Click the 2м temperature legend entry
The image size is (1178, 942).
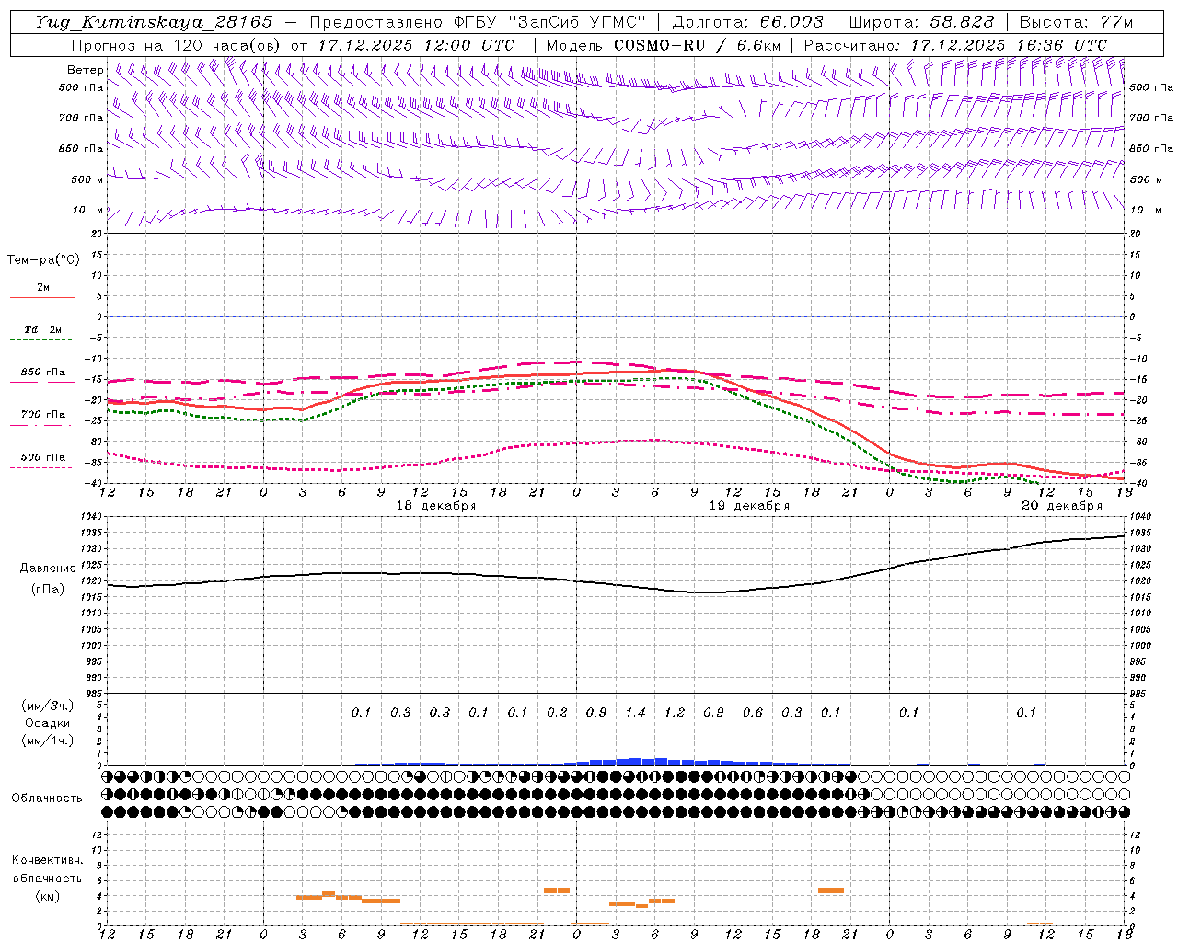[x=43, y=288]
